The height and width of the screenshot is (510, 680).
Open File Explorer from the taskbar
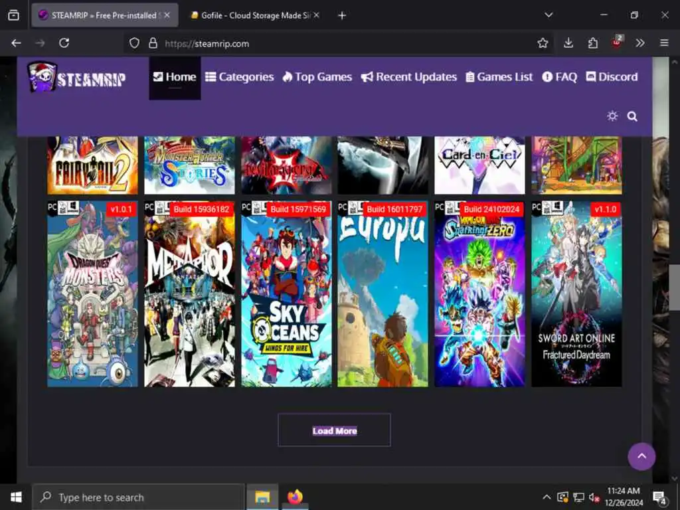pyautogui.click(x=262, y=497)
